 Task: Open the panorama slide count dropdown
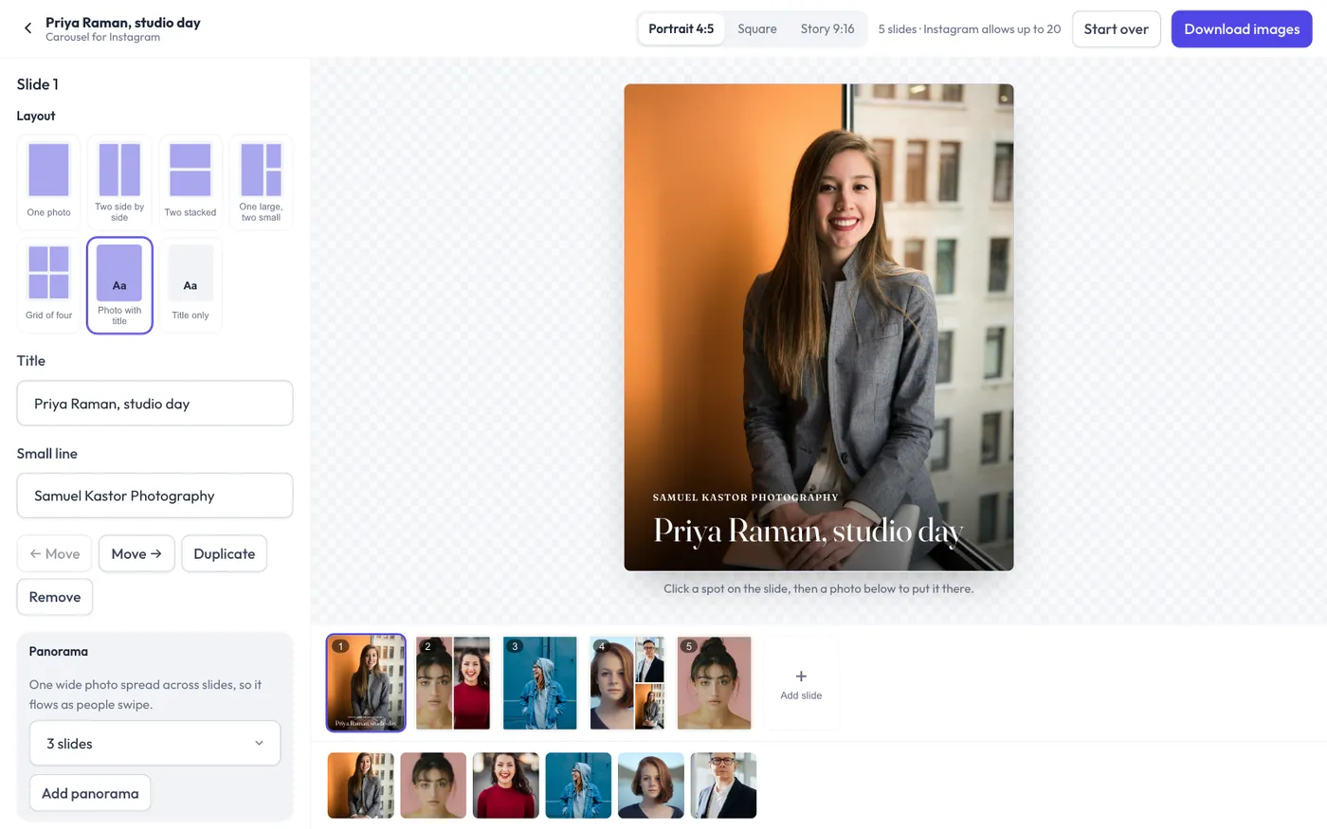pyautogui.click(x=155, y=744)
